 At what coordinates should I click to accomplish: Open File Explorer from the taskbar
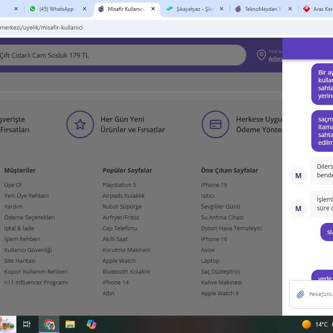click(x=70, y=324)
